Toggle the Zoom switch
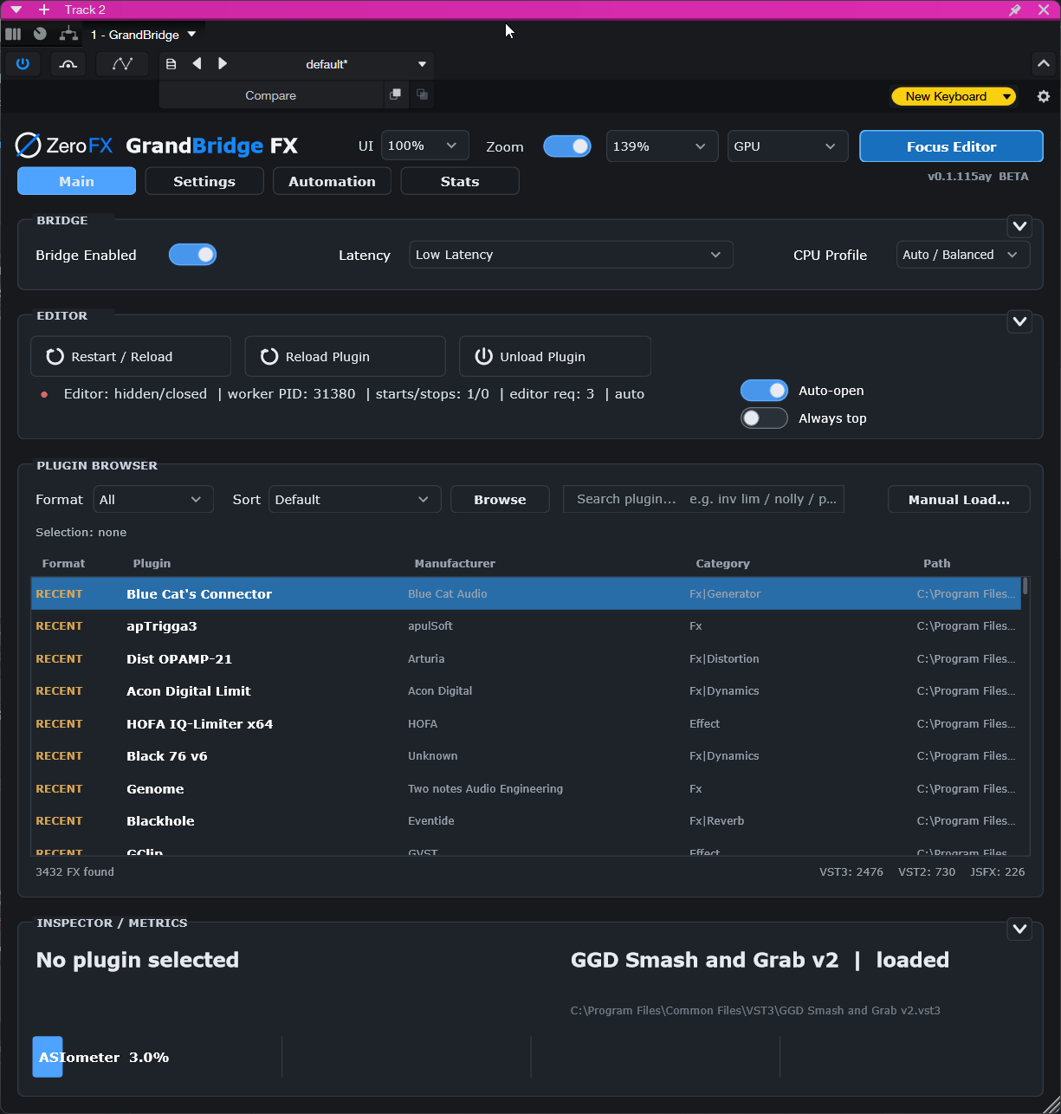This screenshot has height=1114, width=1061. coord(567,146)
